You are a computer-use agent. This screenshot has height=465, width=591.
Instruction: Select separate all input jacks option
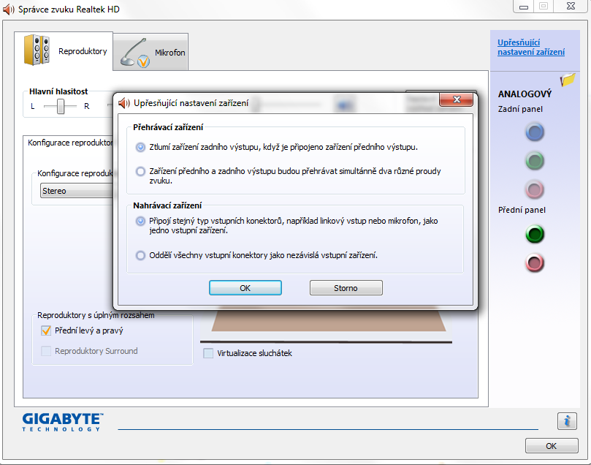[x=140, y=255]
